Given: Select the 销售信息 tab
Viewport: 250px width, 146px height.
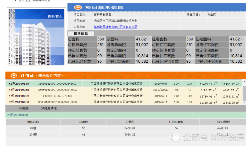Looking at the screenshot, I should click(81, 34).
